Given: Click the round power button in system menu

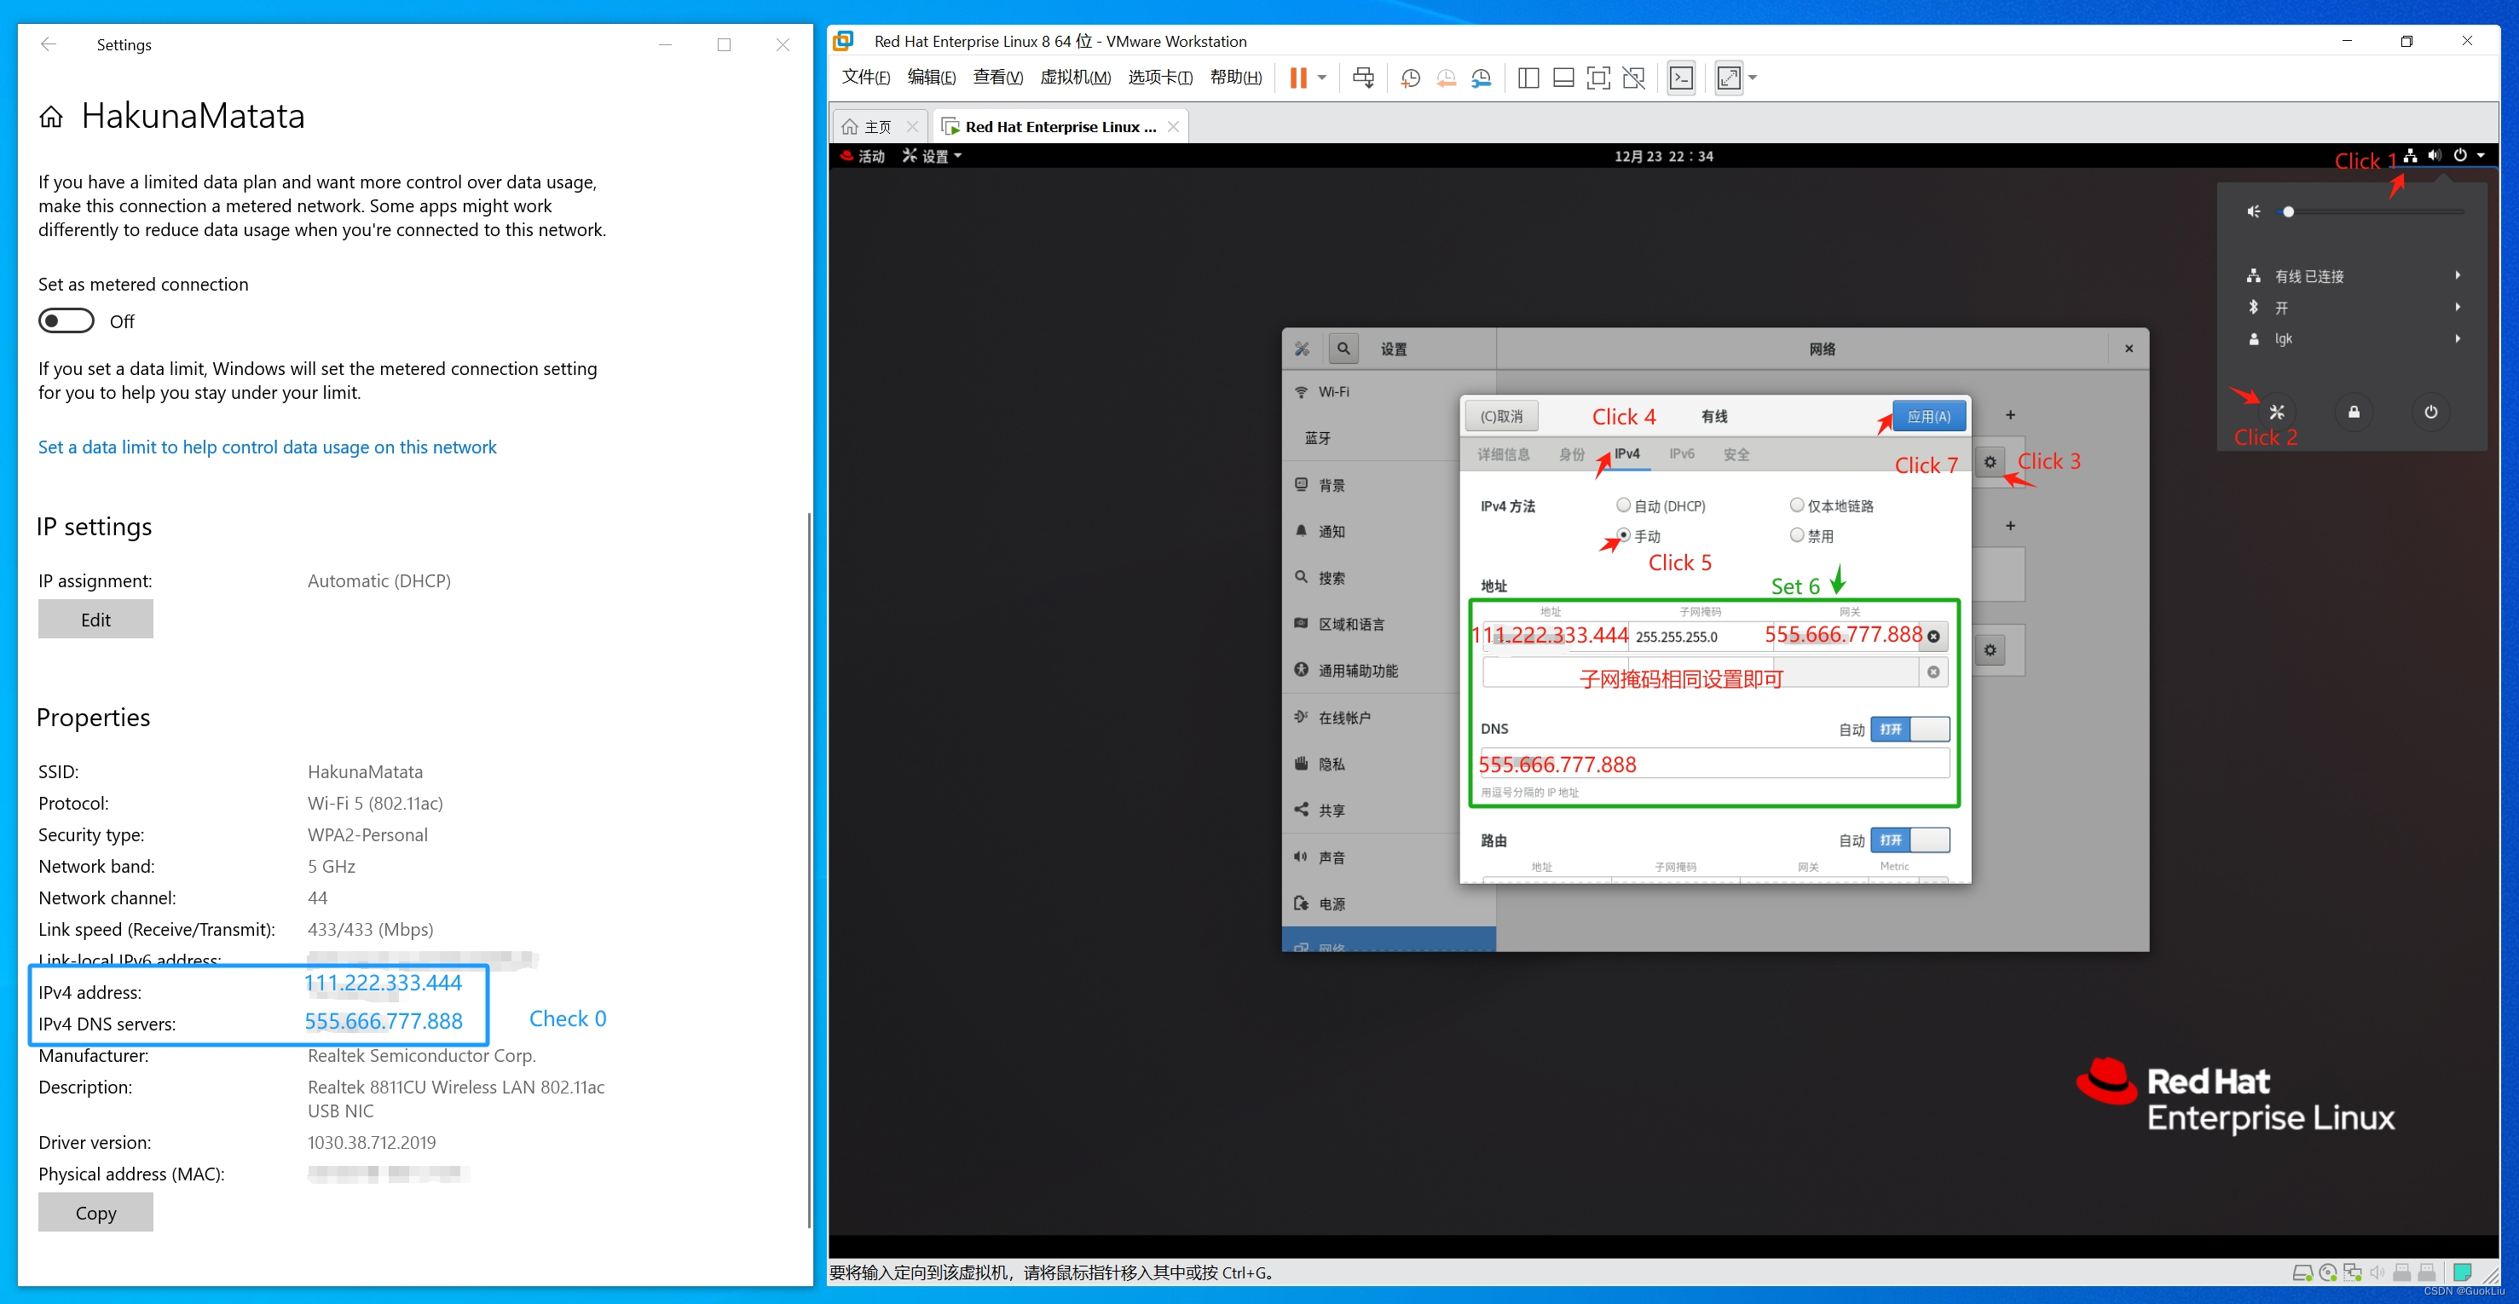Looking at the screenshot, I should pos(2430,412).
